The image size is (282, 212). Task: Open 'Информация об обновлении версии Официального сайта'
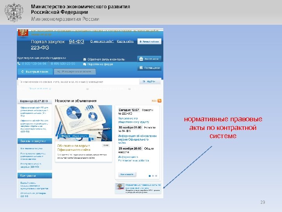(x=137, y=139)
